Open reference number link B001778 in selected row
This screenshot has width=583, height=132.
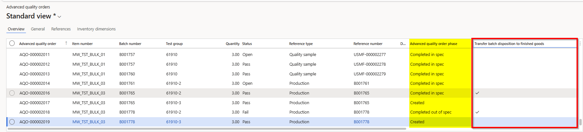(x=361, y=122)
